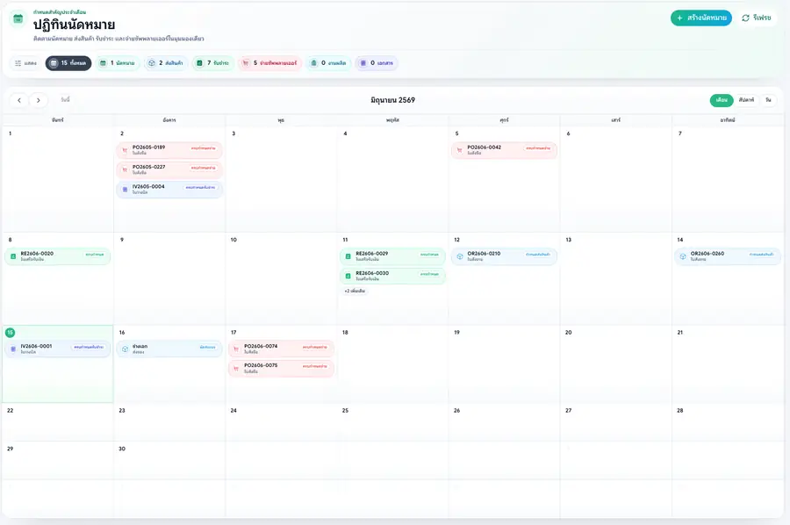The image size is (790, 525).
Task: Click the highlighted day number 15
Action: (10, 333)
